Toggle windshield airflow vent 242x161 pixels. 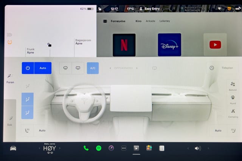(x=28, y=86)
